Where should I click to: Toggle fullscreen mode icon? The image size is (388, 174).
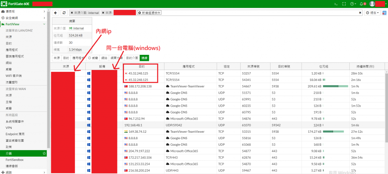point(344,4)
